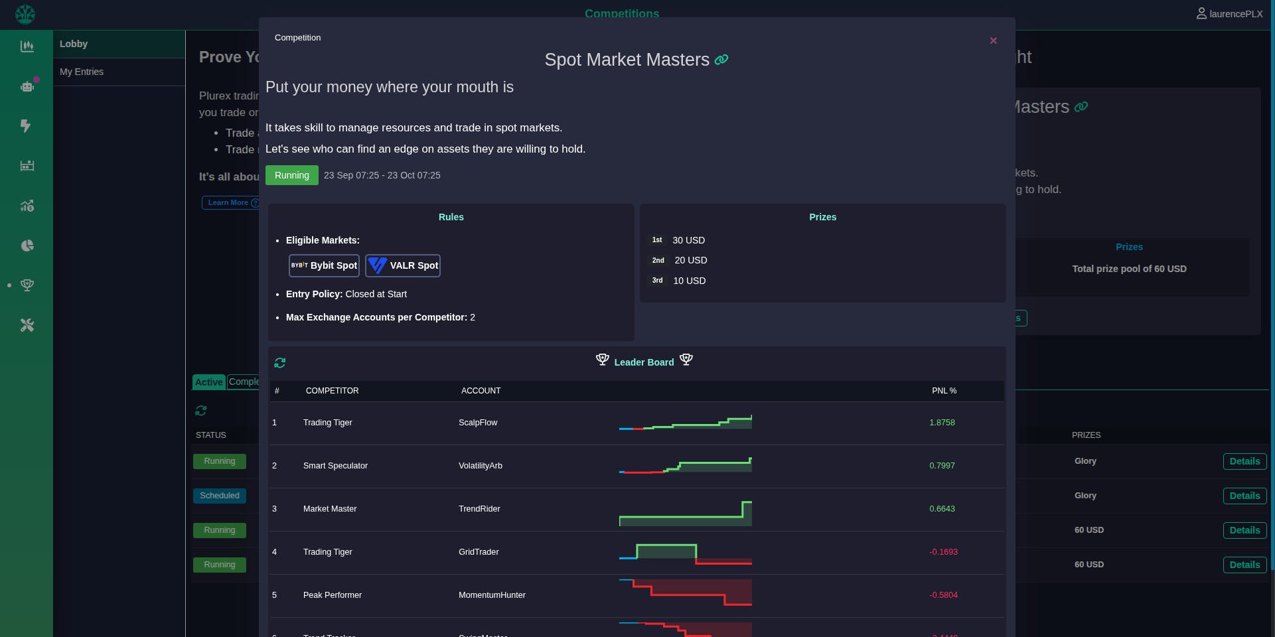Open the pie chart portfolio icon

tap(27, 246)
